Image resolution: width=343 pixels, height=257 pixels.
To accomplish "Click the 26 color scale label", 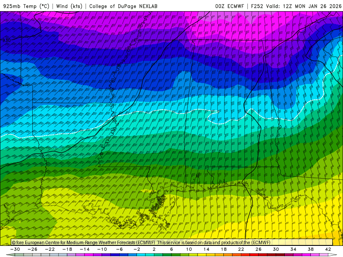I will pos(259,249).
